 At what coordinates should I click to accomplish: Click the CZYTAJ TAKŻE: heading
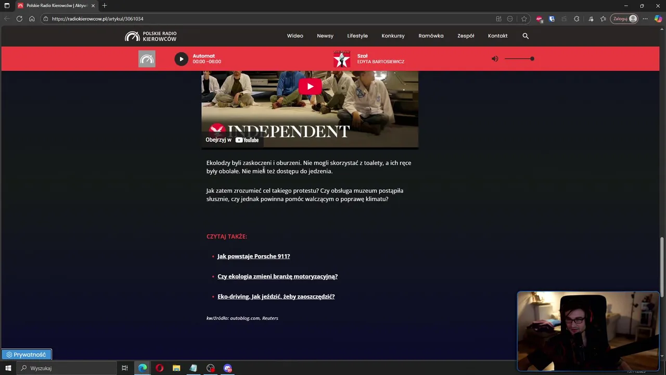(227, 236)
